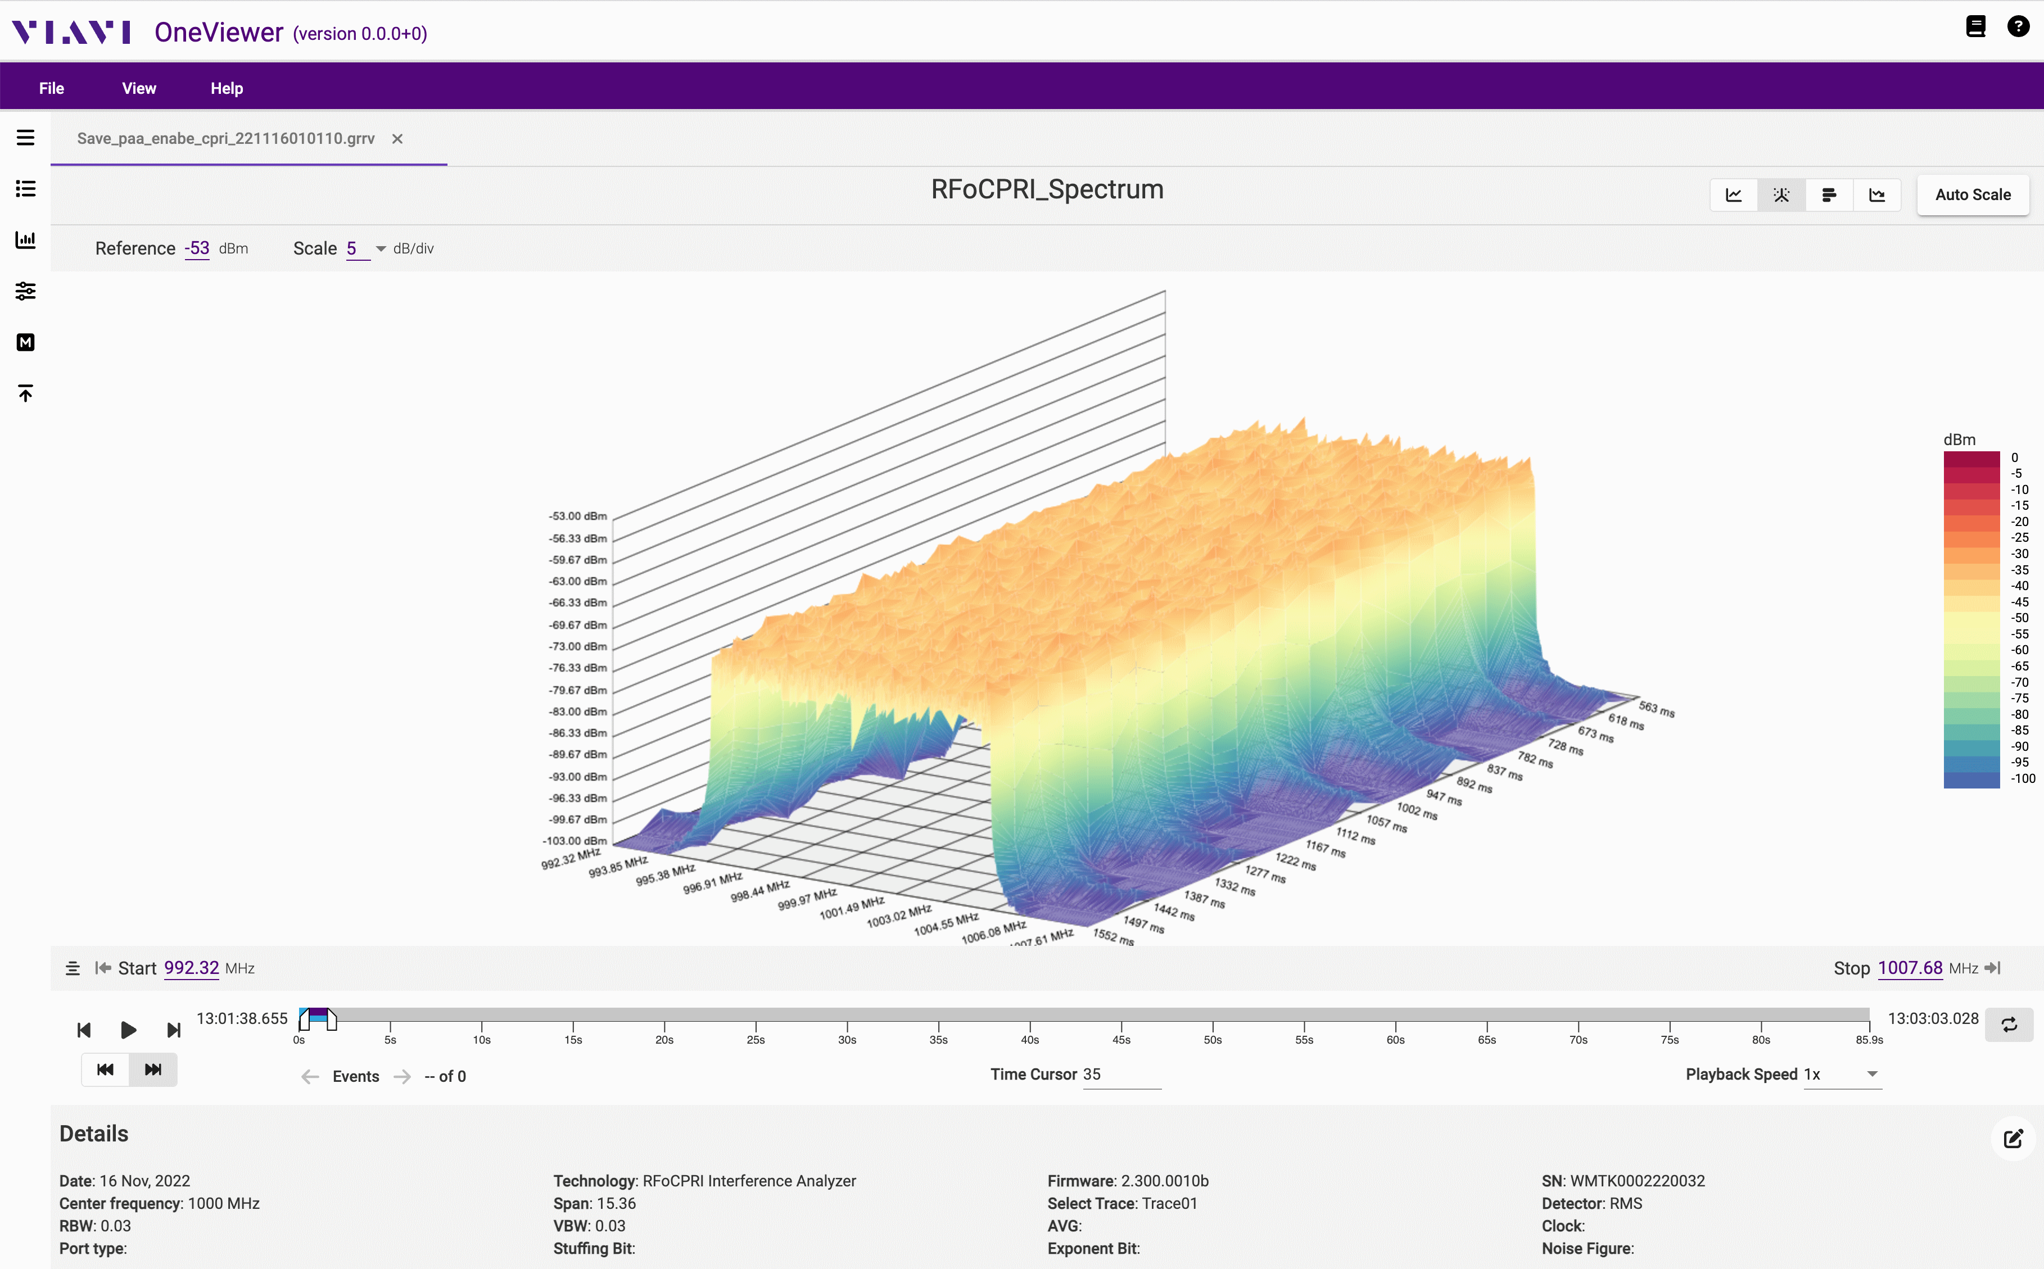This screenshot has height=1269, width=2044.
Task: Click the 'Detector: RMS' detail text
Action: click(1591, 1204)
